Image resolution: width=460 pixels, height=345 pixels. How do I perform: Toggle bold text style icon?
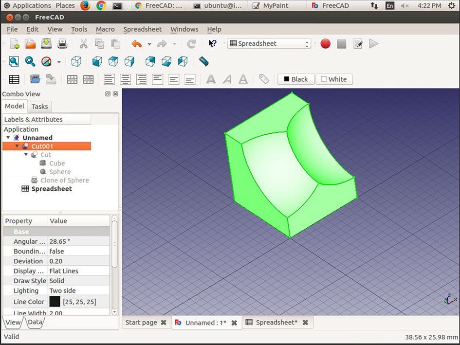[x=211, y=79]
